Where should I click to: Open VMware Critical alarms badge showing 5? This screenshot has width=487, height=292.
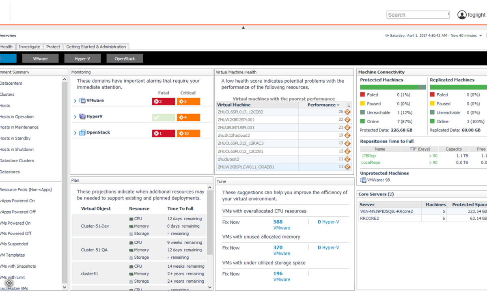(188, 101)
